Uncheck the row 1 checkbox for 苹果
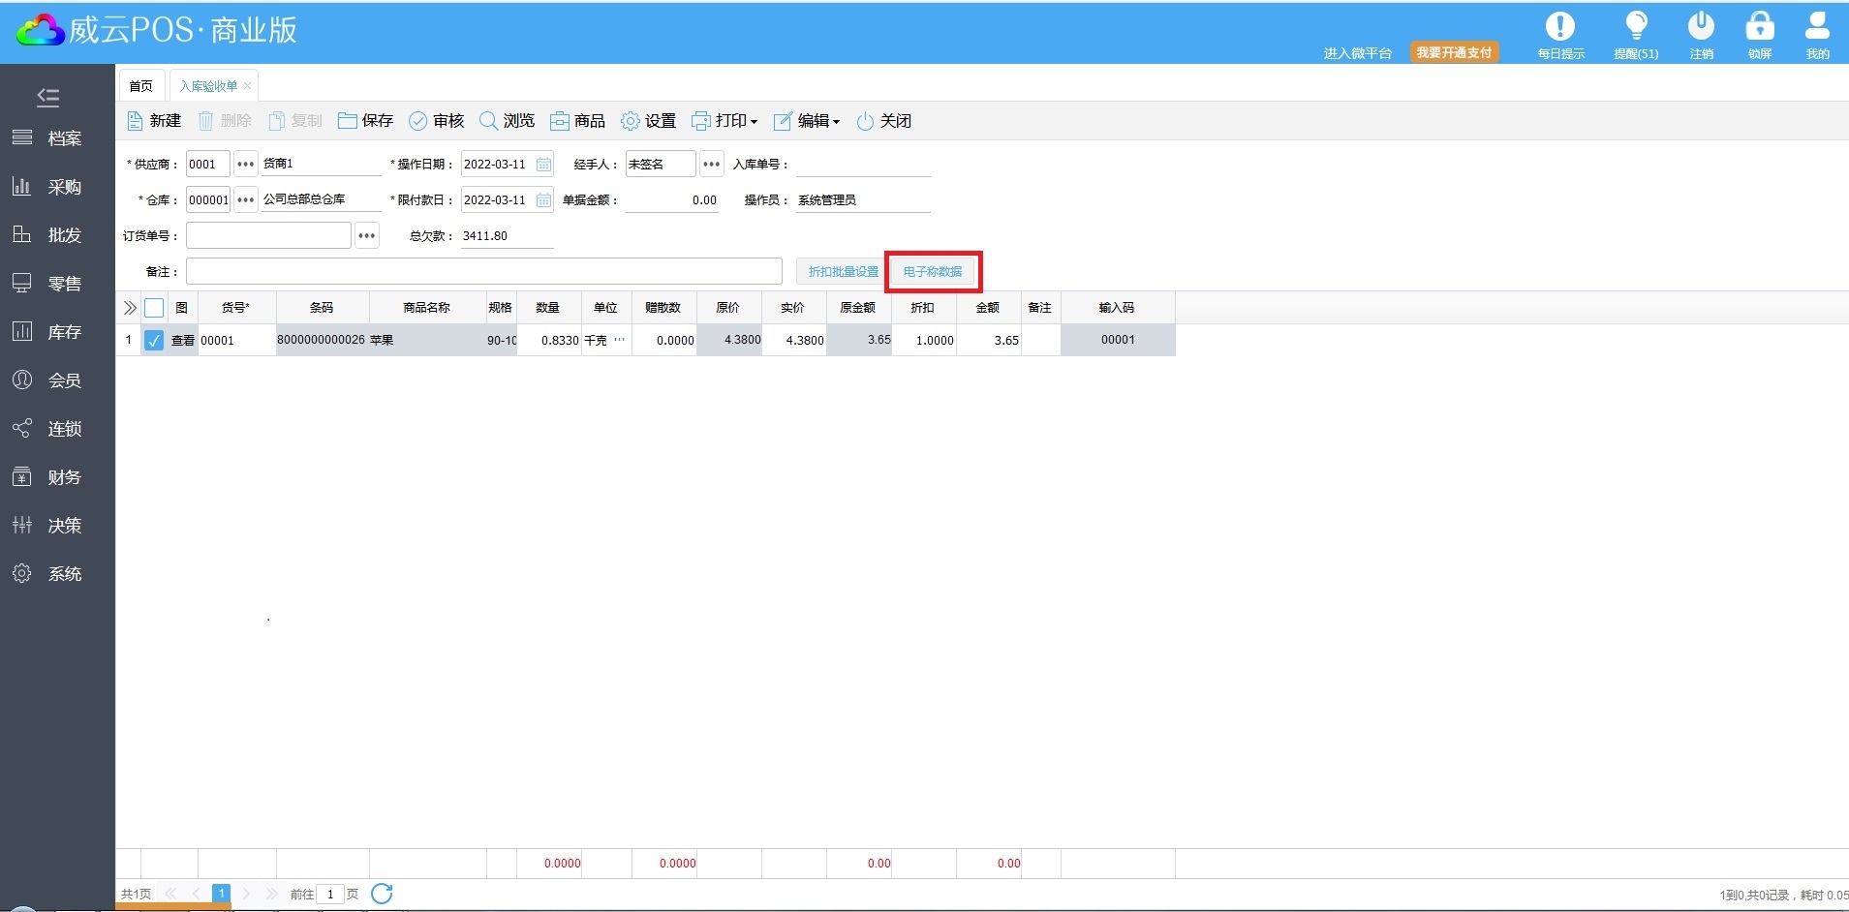The width and height of the screenshot is (1849, 912). tap(154, 340)
